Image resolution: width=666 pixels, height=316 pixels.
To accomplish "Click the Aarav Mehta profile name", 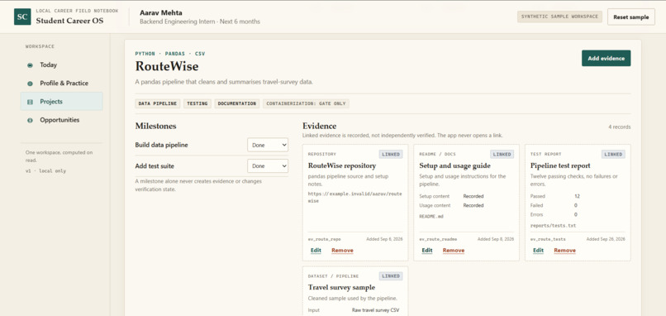I will [161, 12].
